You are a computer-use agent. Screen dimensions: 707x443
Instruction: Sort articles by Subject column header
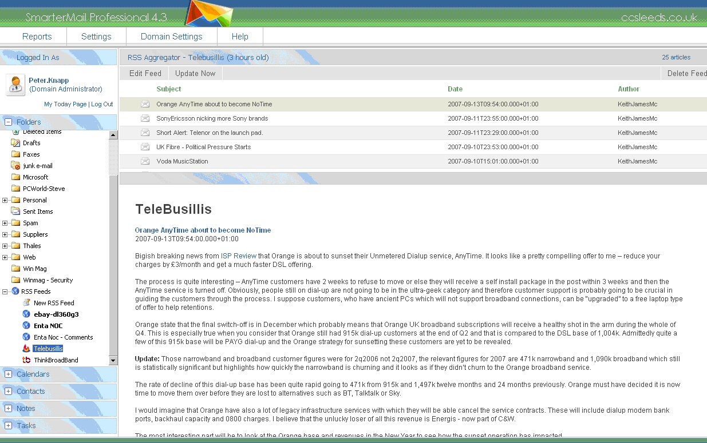click(168, 89)
